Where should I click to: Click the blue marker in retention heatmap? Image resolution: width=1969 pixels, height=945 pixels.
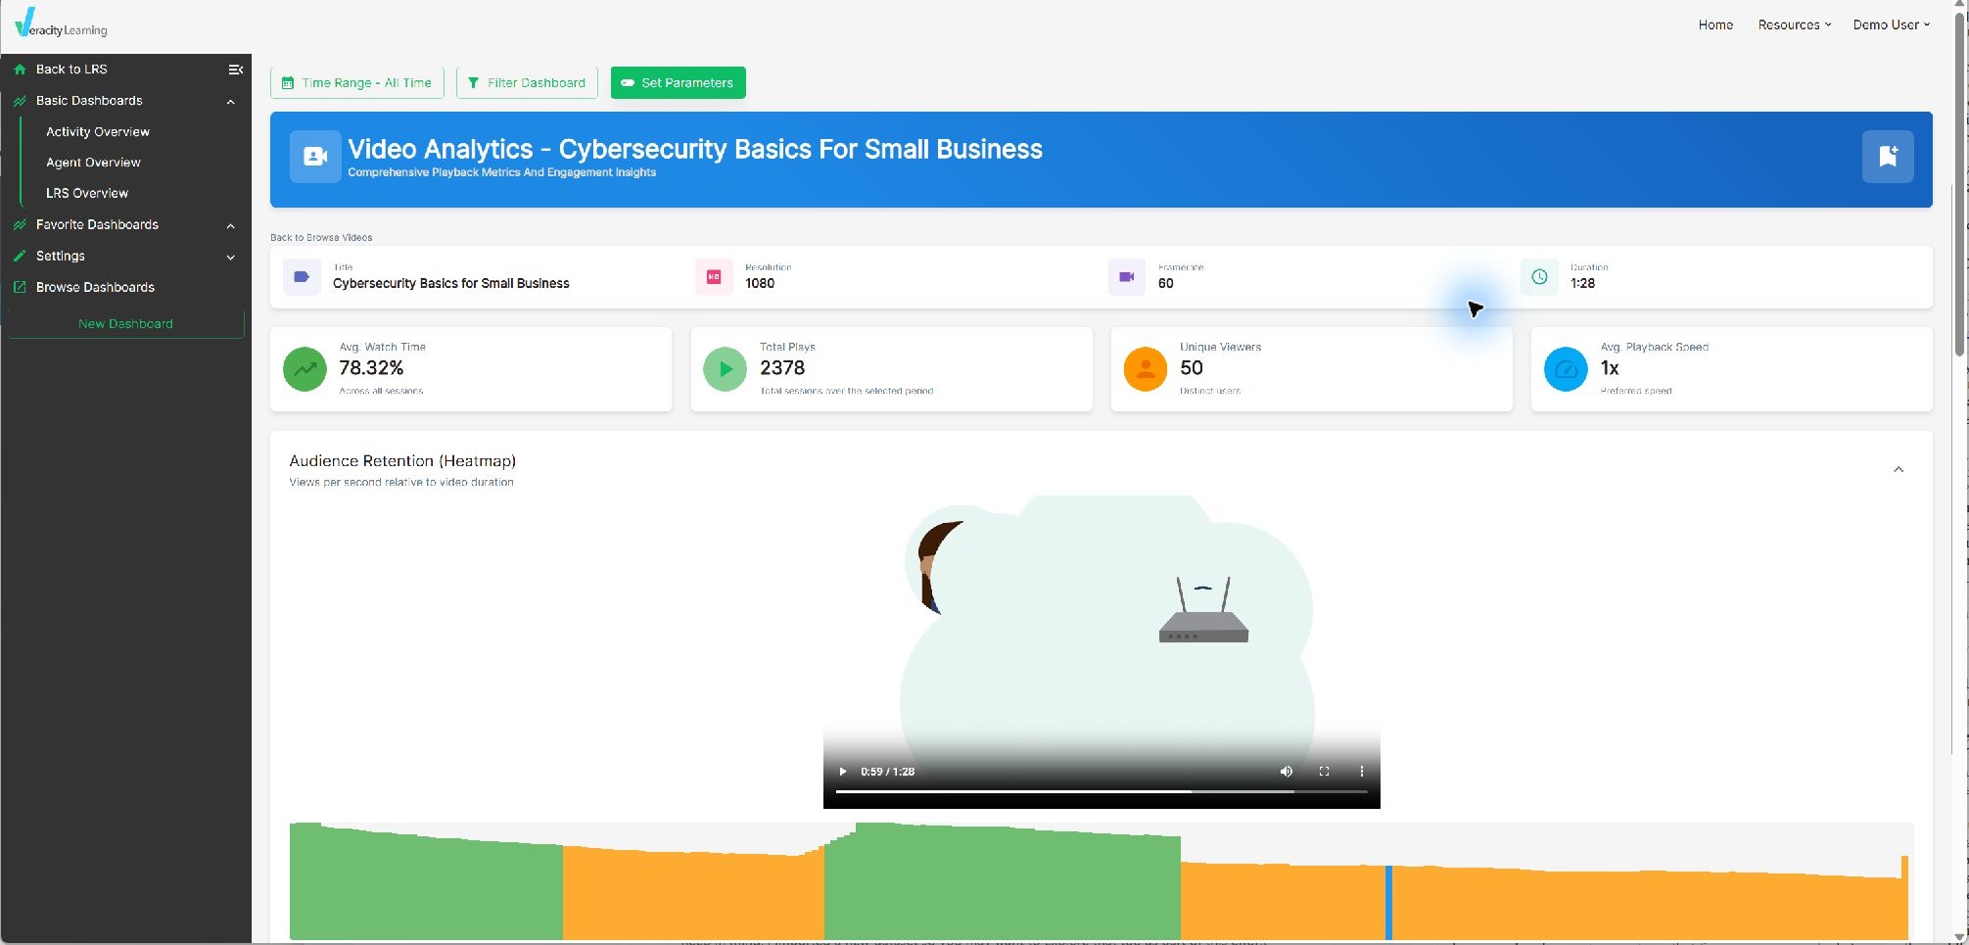(x=1388, y=902)
